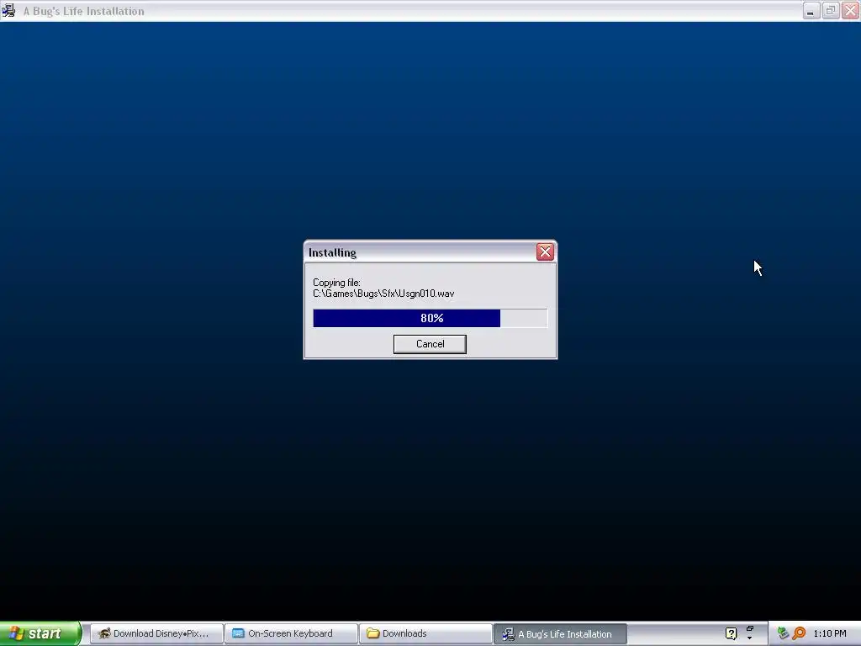
Task: Close the A Bug's Life Installation window
Action: click(x=850, y=10)
